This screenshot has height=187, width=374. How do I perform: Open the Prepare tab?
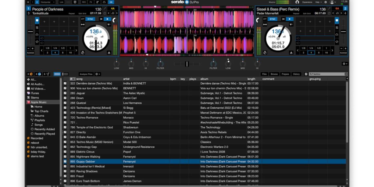285,74
